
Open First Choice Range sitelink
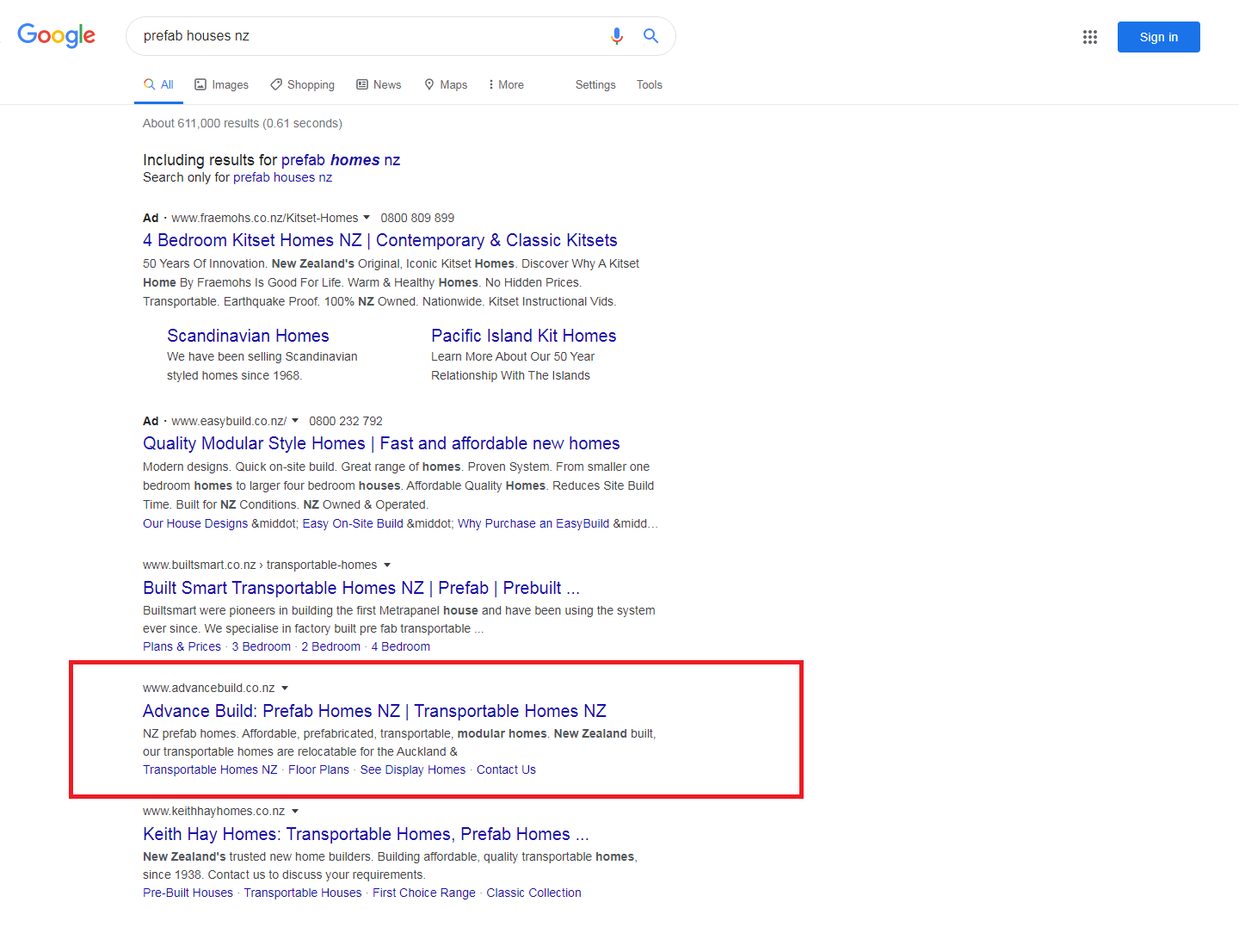424,893
